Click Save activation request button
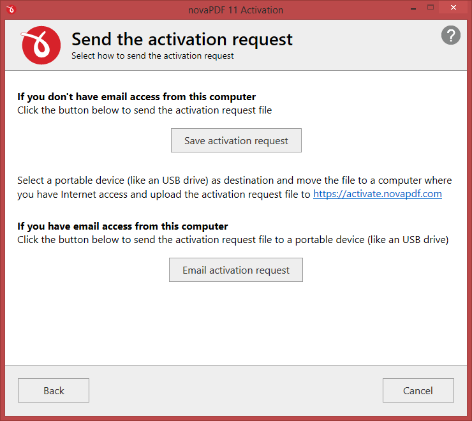 click(x=236, y=140)
